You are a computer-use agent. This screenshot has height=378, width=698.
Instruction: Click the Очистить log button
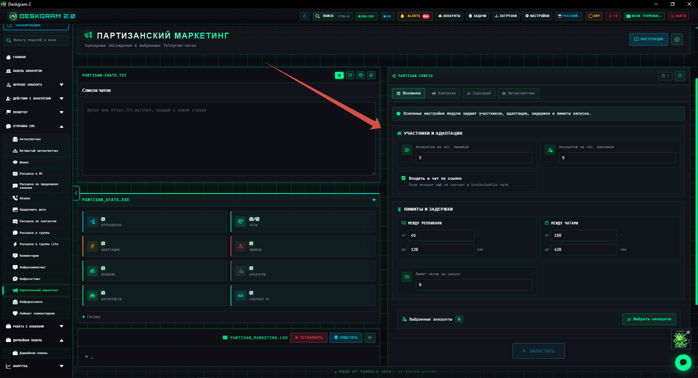tap(346, 338)
